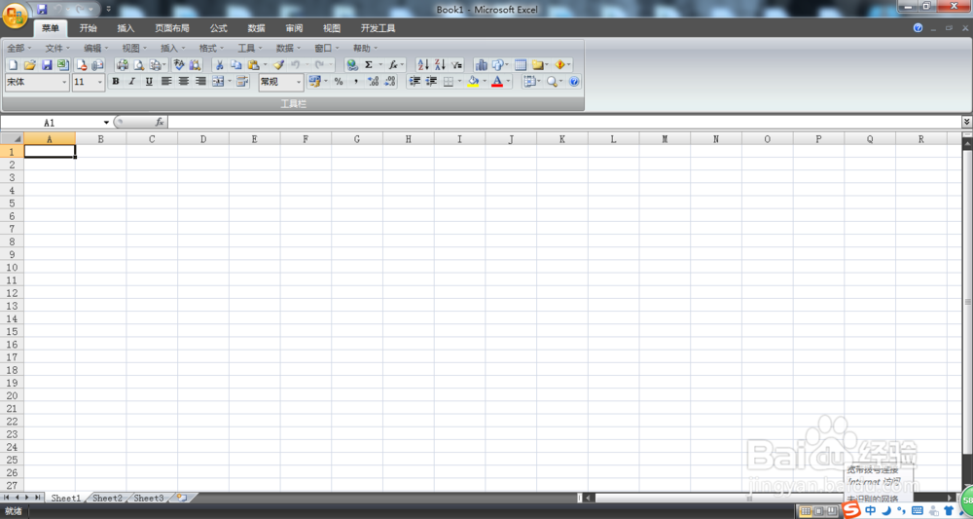Click the Office Button orb
Image resolution: width=973 pixels, height=519 pixels.
pyautogui.click(x=14, y=15)
